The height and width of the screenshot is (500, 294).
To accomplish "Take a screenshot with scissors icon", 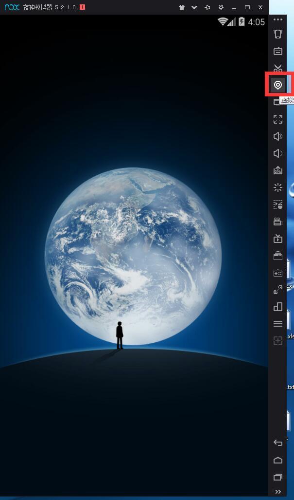I will [278, 67].
